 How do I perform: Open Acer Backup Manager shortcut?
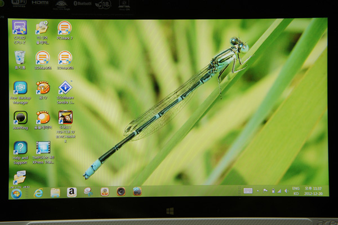(x=20, y=92)
